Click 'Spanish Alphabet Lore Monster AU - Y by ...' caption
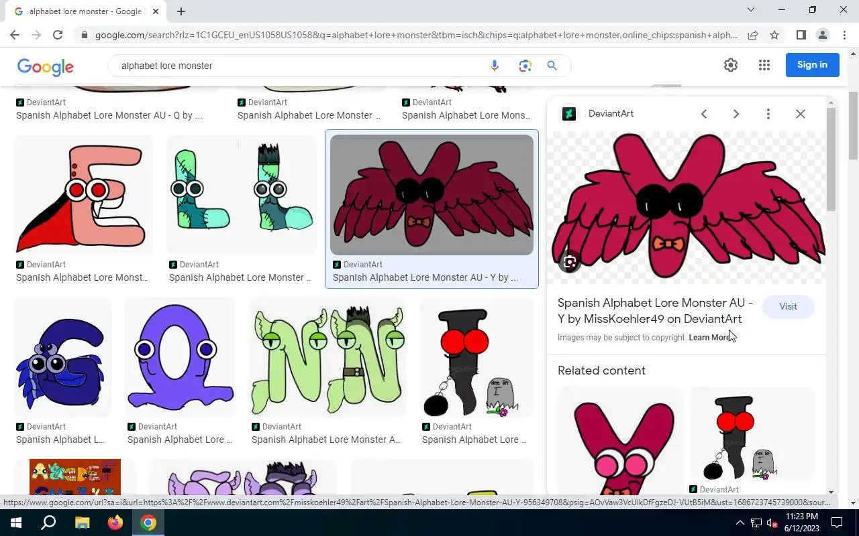The image size is (859, 536). 425,277
